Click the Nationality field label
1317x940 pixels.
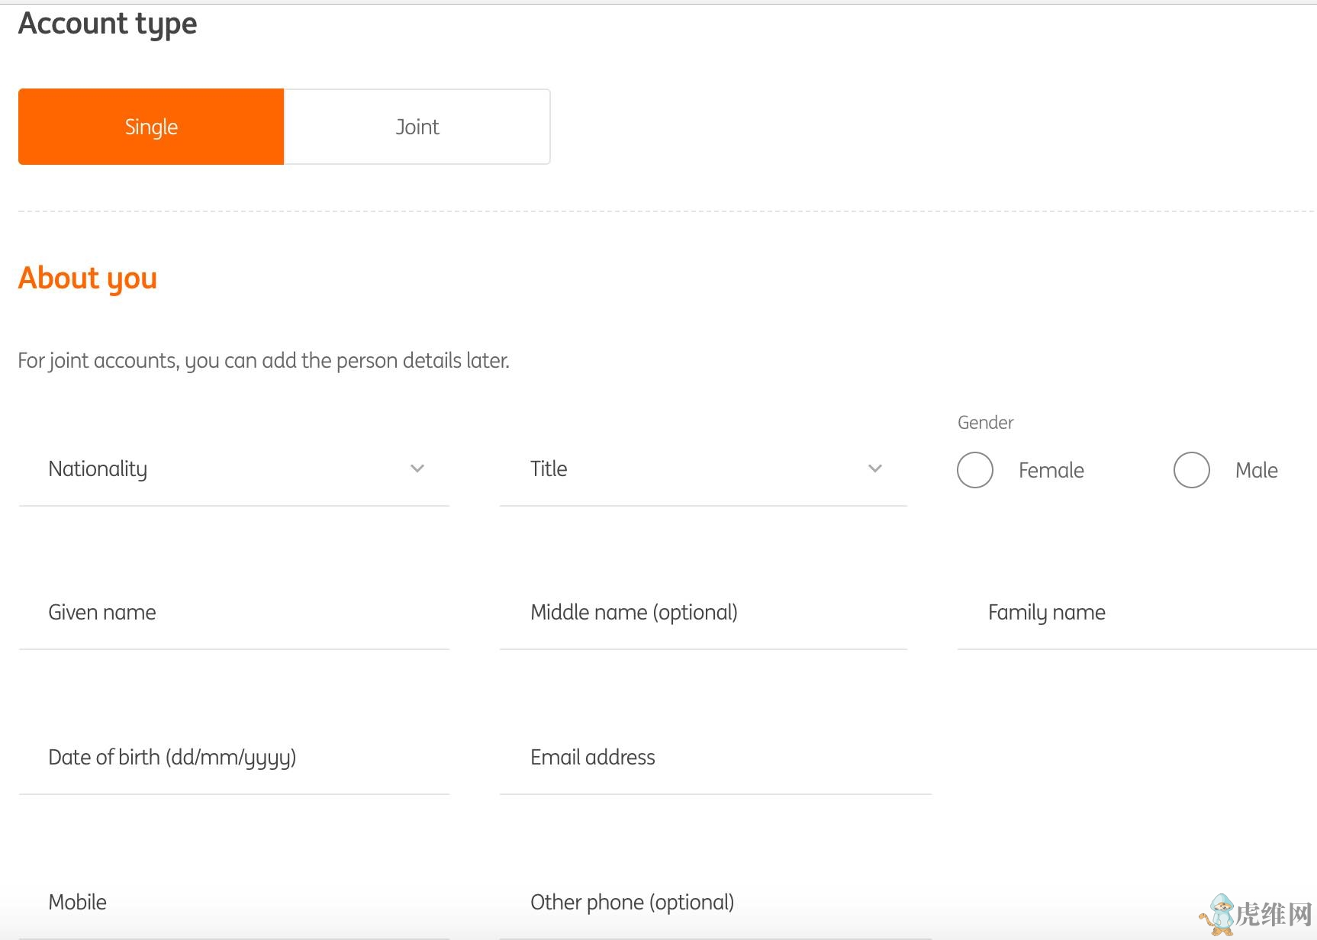pyautogui.click(x=98, y=469)
